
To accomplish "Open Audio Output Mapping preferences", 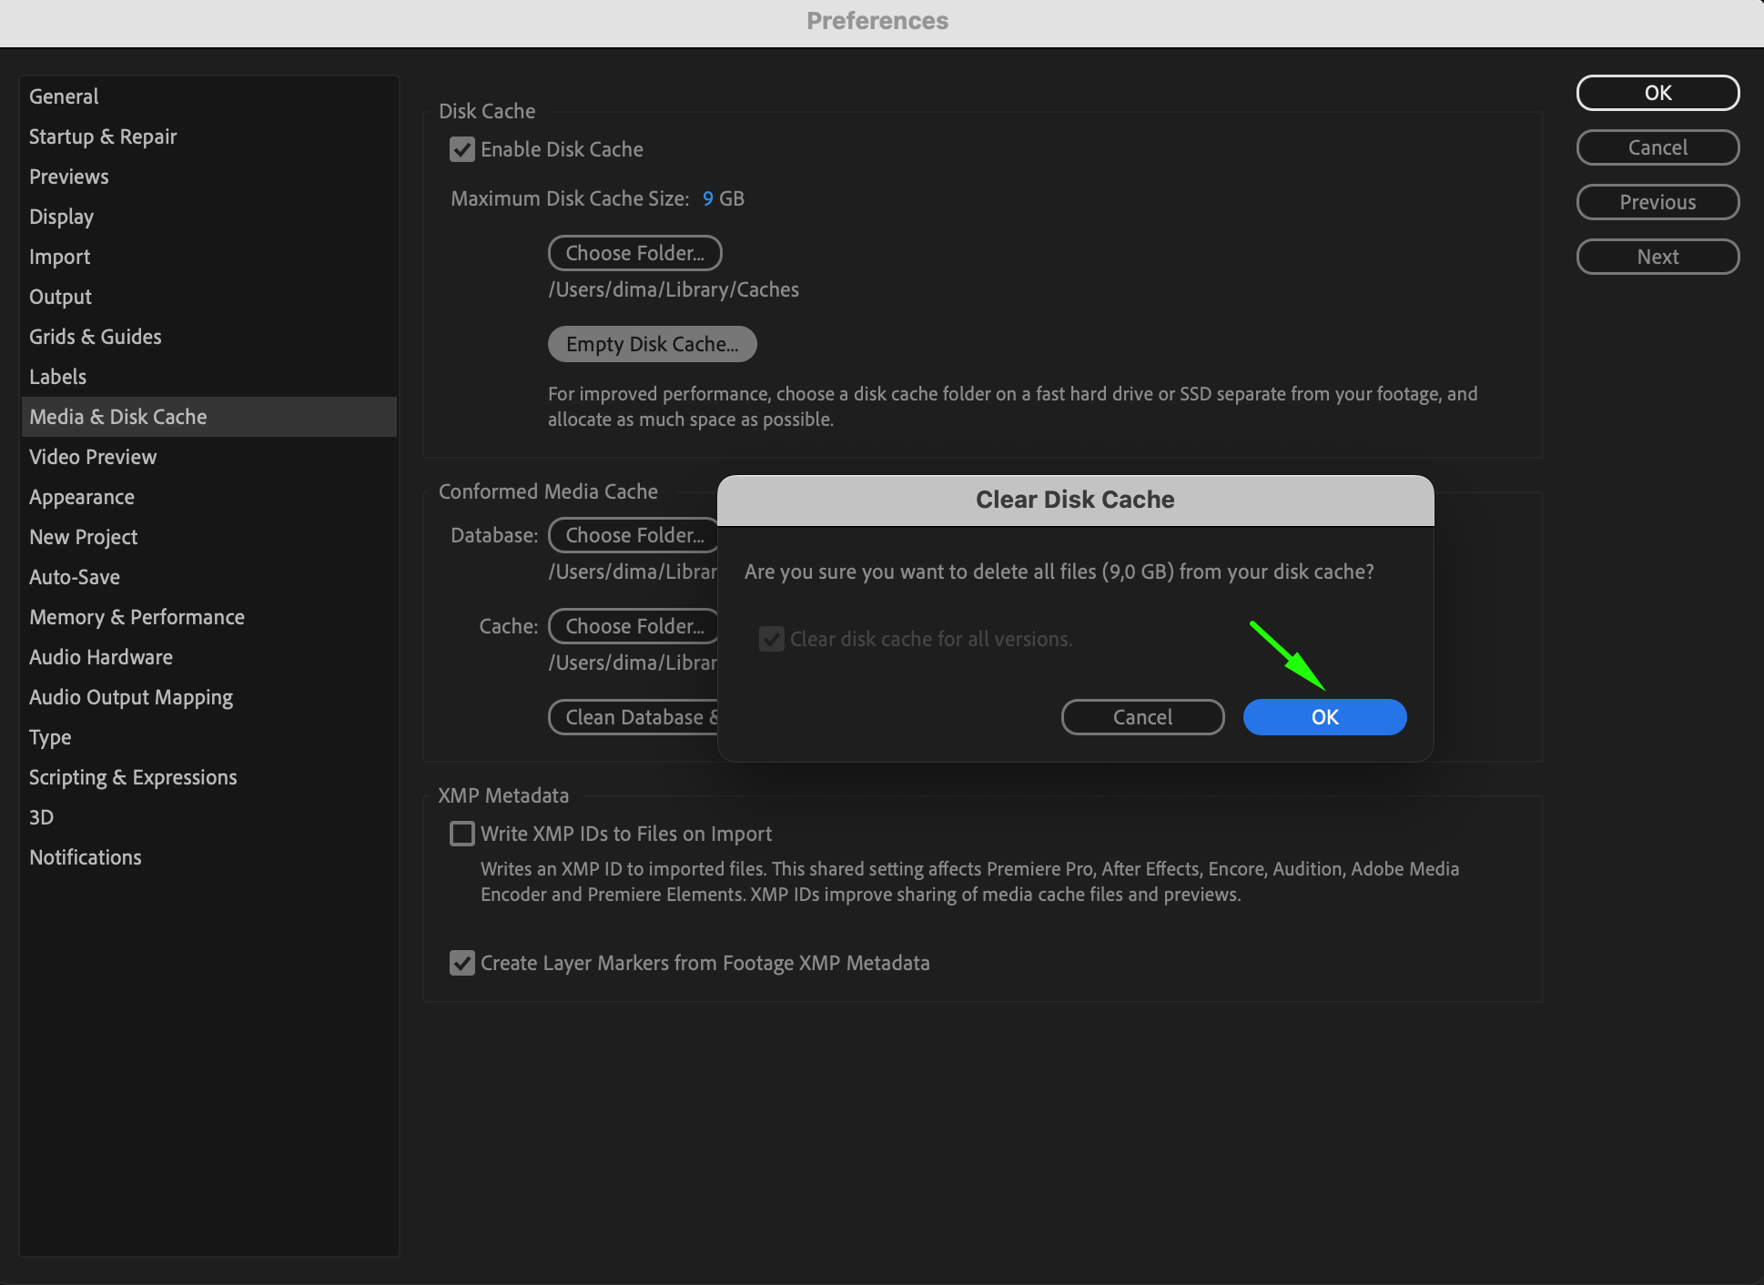I will tap(131, 697).
